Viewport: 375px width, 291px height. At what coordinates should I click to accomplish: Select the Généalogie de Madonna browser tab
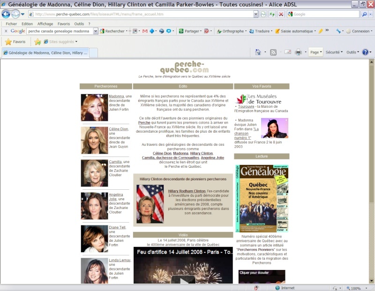45,53
